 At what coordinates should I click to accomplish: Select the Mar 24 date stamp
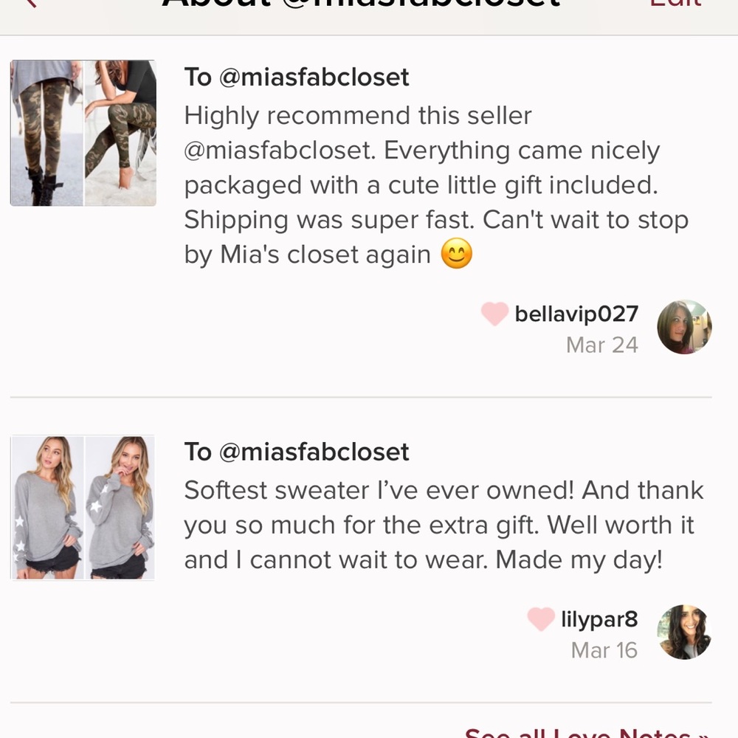point(601,345)
